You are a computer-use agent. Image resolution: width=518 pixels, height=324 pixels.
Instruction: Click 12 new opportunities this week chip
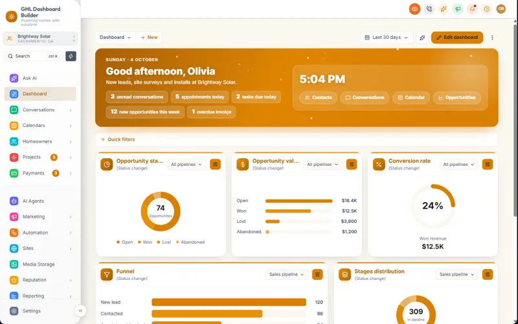click(x=145, y=111)
